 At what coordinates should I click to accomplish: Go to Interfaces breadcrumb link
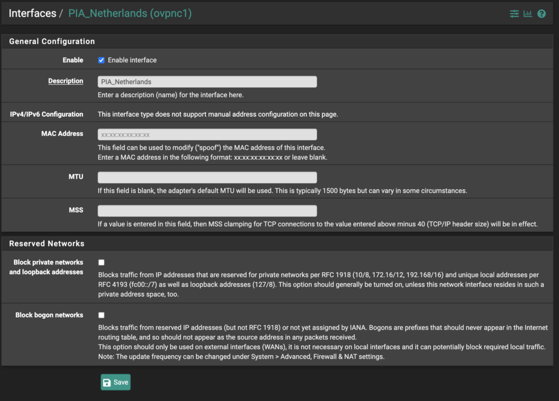[x=32, y=14]
